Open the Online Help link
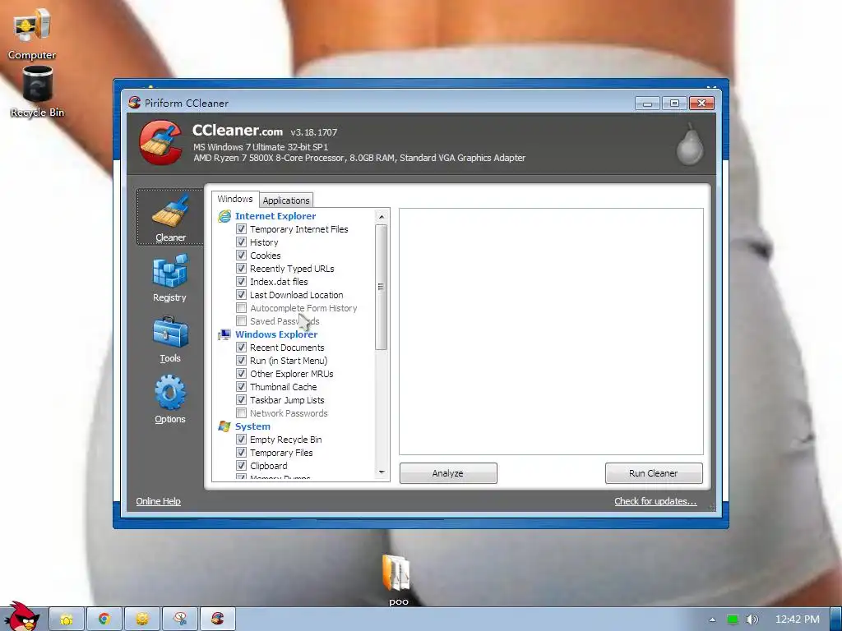Image resolution: width=842 pixels, height=631 pixels. click(158, 501)
